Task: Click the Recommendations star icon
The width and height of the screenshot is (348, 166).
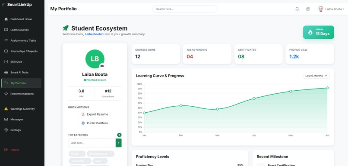Action: [x=6, y=94]
